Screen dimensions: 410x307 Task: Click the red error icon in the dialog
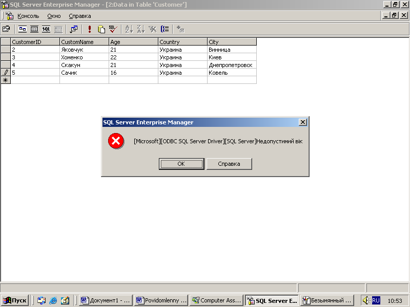(116, 141)
